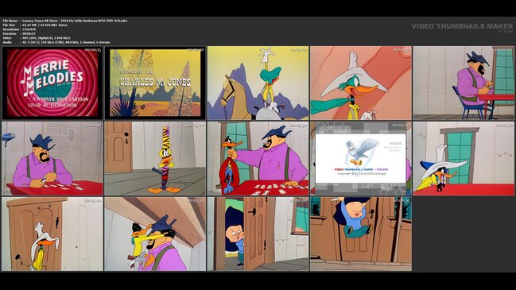The image size is (516, 290).
Task: Select close-up of Daffy under big white hat
Action: [361, 83]
